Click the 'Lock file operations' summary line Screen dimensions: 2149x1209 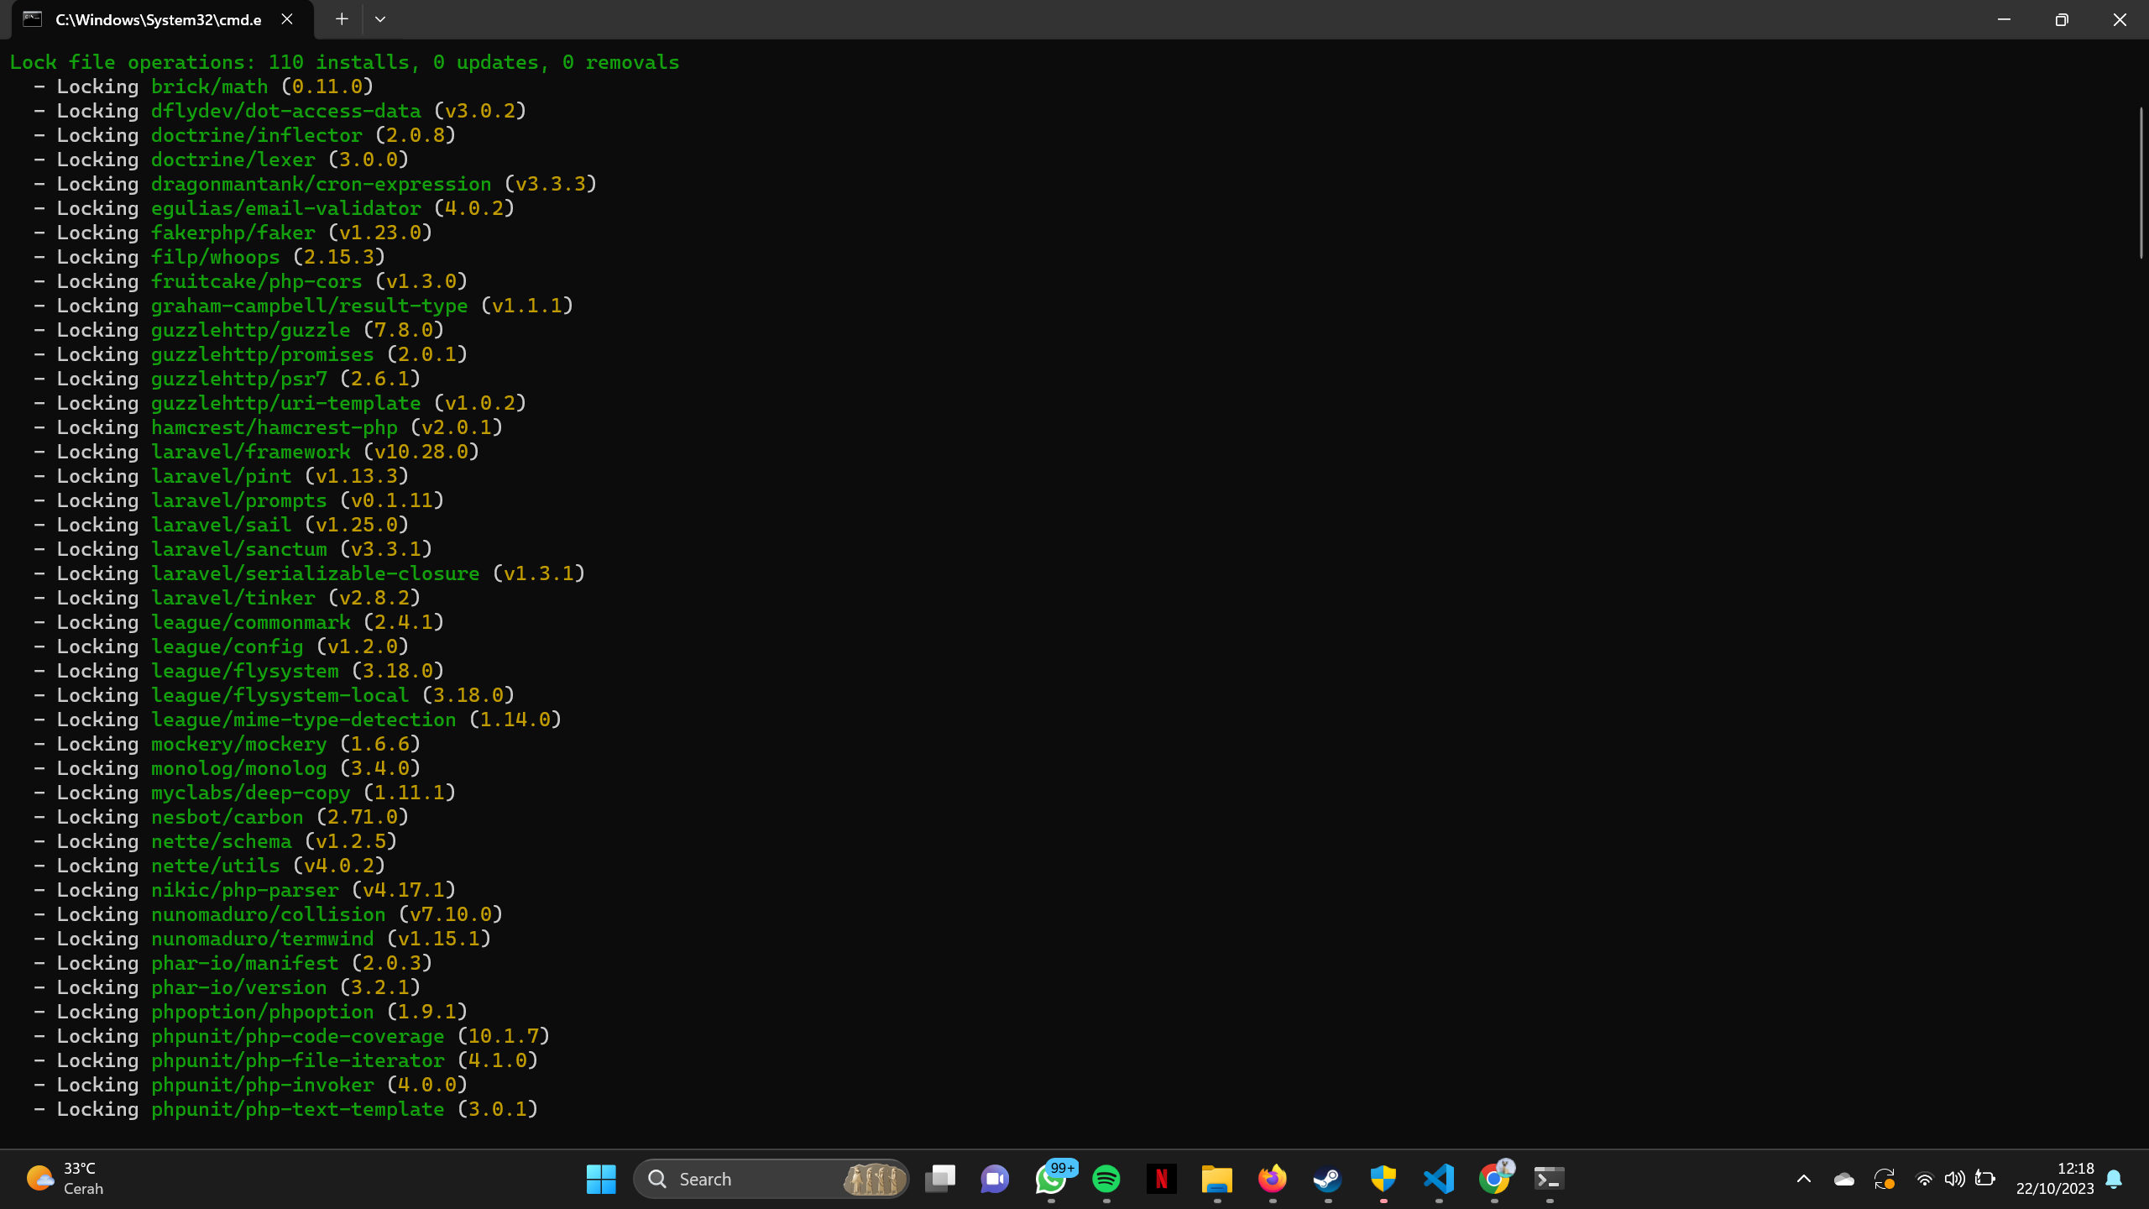pos(344,62)
